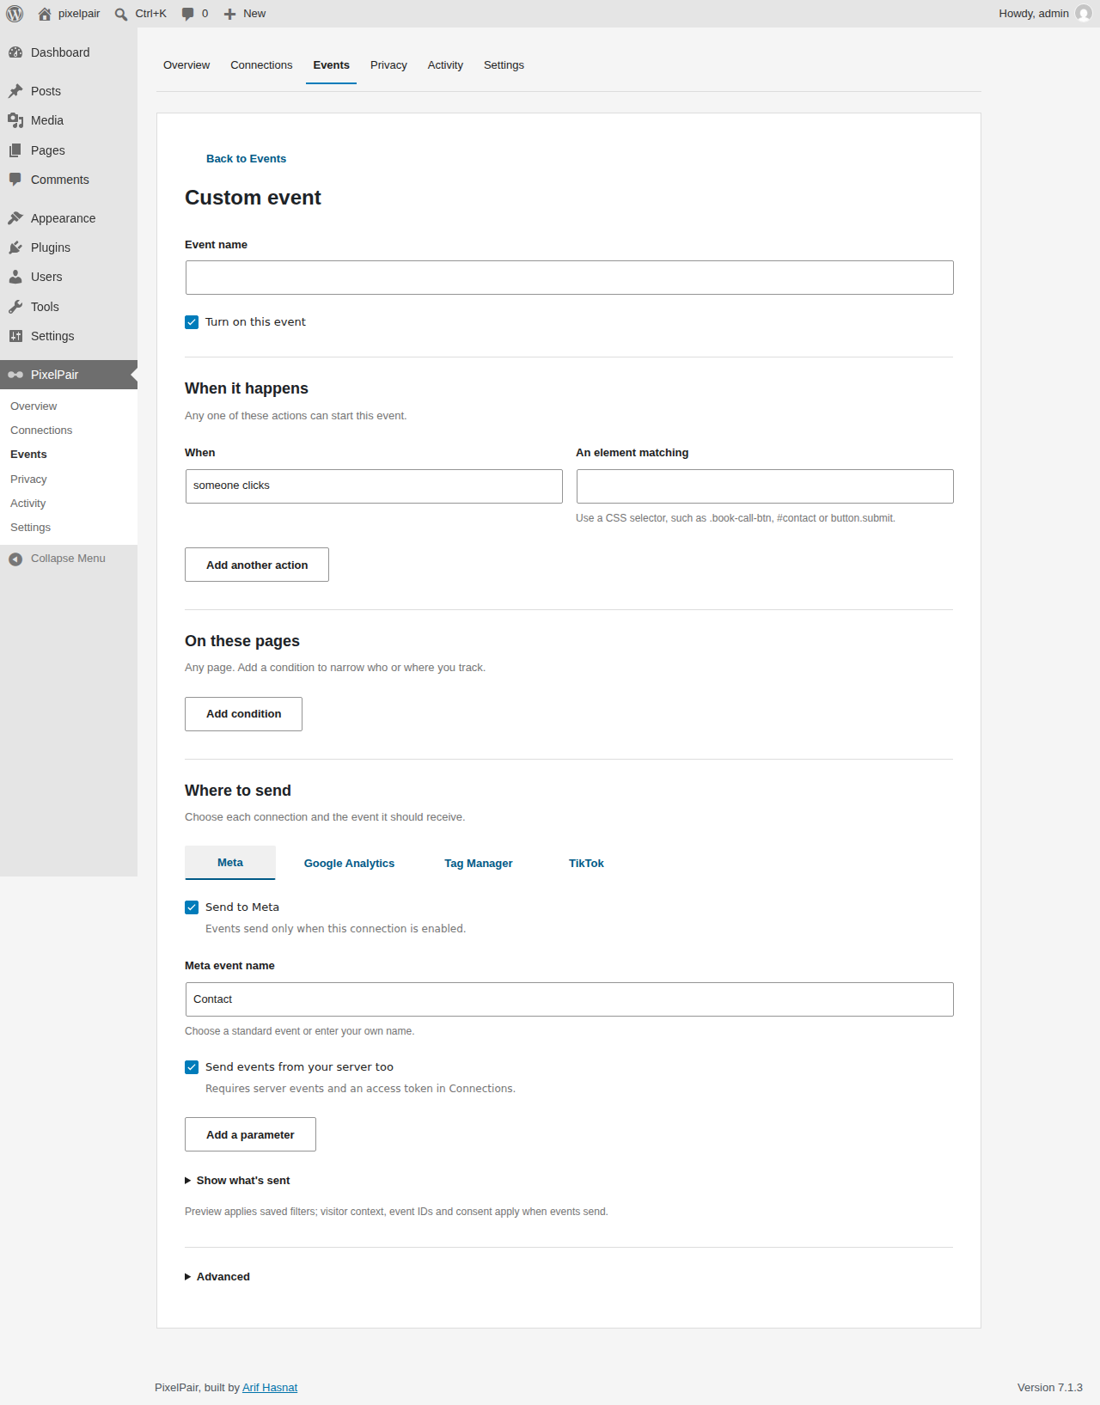This screenshot has width=1100, height=1405.
Task: Click the Add a parameter button
Action: [x=250, y=1134]
